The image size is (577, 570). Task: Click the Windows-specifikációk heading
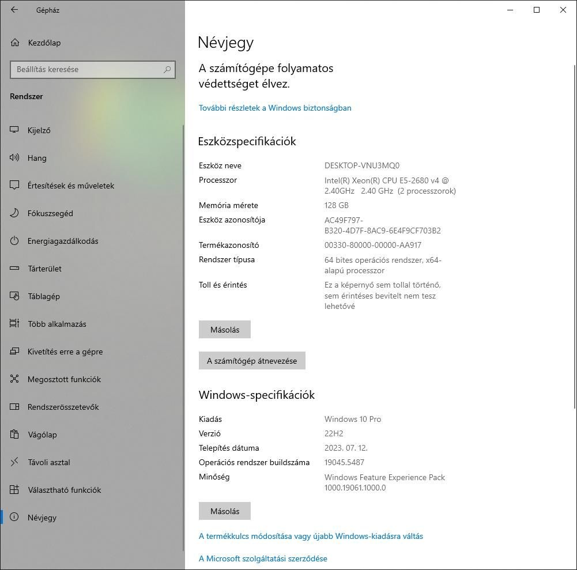(x=257, y=395)
